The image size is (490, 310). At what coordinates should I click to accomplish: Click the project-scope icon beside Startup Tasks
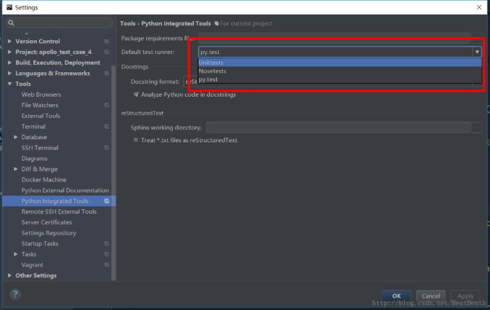(106, 243)
